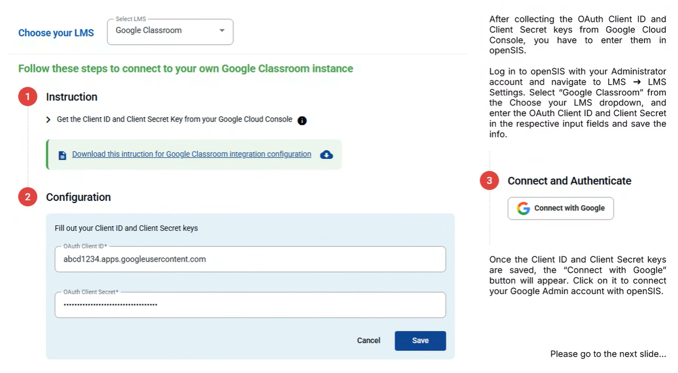Expand the Get Client ID instruction chevron

[49, 120]
